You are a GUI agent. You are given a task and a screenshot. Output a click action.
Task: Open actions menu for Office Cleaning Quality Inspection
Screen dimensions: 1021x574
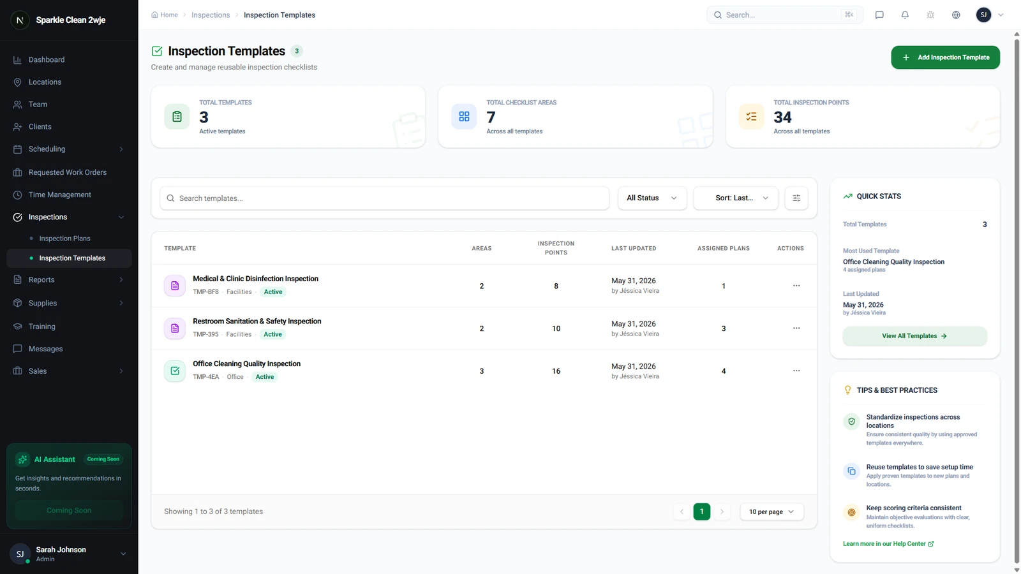click(796, 371)
